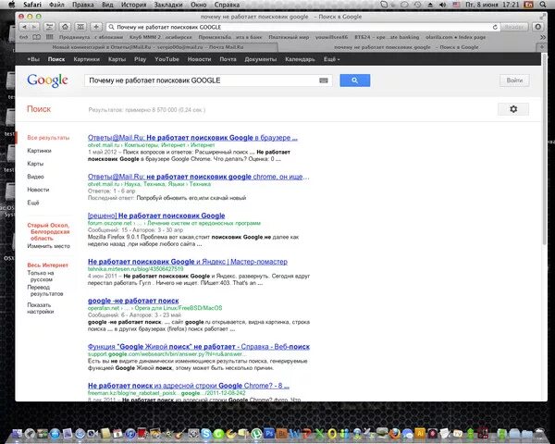Open 'Клуб МММ 2...' bookmark in bookmarks bar

[x=160, y=37]
